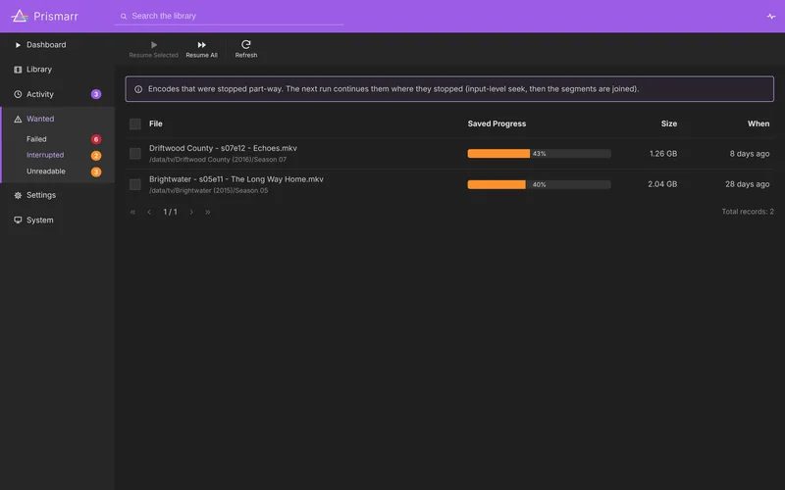The image size is (785, 490).
Task: Click the Unreadable count badge
Action: tap(96, 172)
